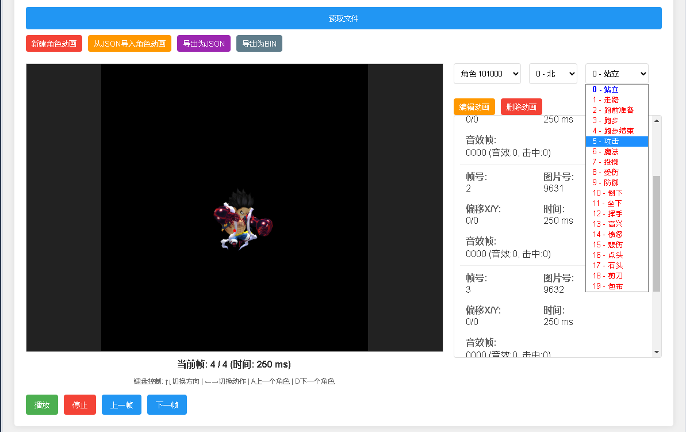Click the character sprite in preview canvas
The image size is (686, 432).
pyautogui.click(x=243, y=220)
